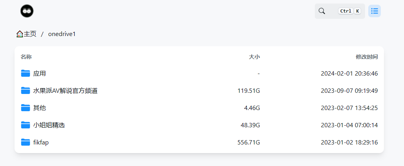The width and height of the screenshot is (404, 166).
Task: Click the folder icon beside 水果派AV解说官方频道
Action: pos(26,90)
